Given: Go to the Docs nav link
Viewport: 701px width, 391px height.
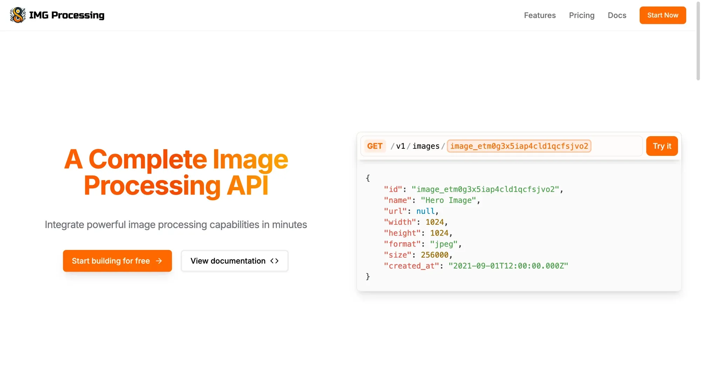Looking at the screenshot, I should tap(617, 15).
